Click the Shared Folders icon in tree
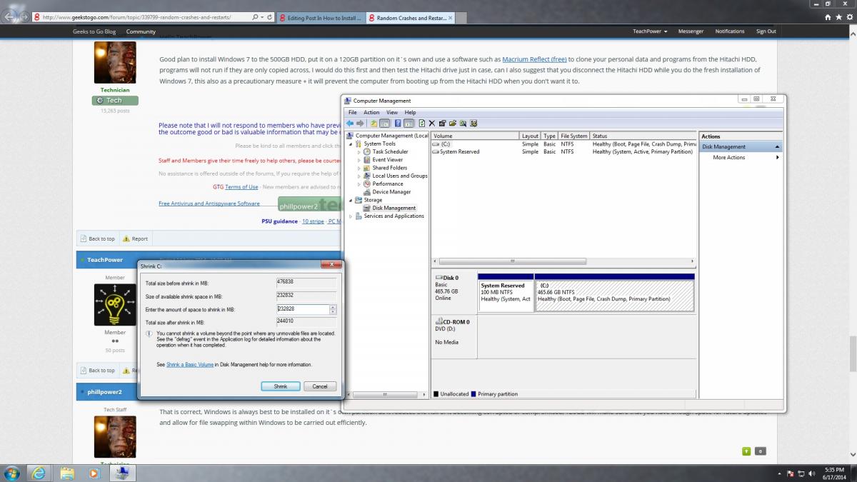The width and height of the screenshot is (857, 482). tap(367, 168)
